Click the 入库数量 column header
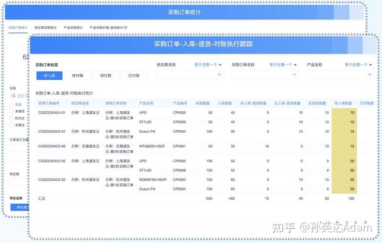This screenshot has height=243, width=382. coord(225,103)
